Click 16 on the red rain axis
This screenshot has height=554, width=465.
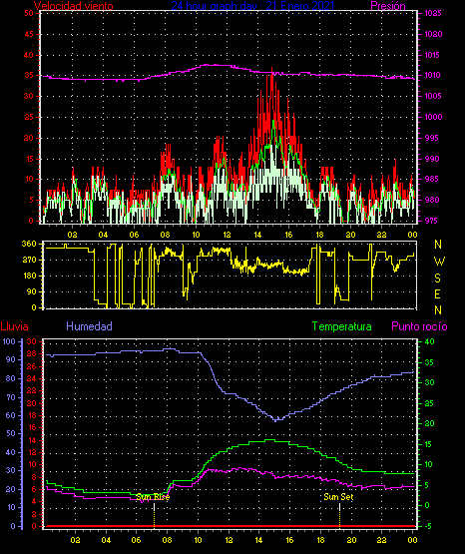[32, 427]
